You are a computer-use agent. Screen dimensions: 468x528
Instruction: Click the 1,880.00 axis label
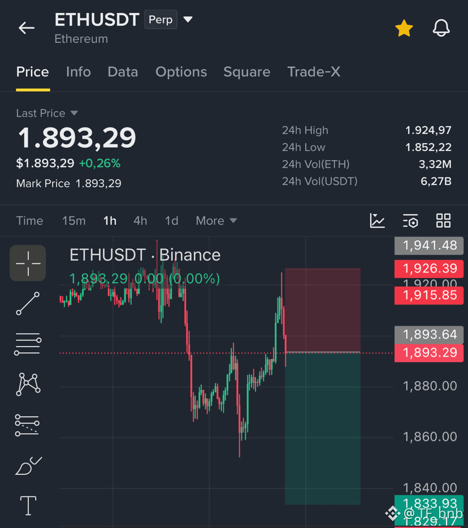point(430,386)
